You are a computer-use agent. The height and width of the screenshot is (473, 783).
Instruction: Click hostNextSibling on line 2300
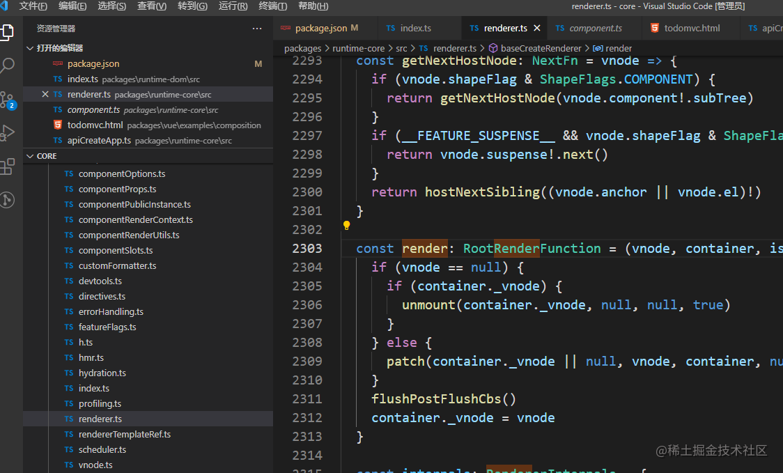coord(482,192)
